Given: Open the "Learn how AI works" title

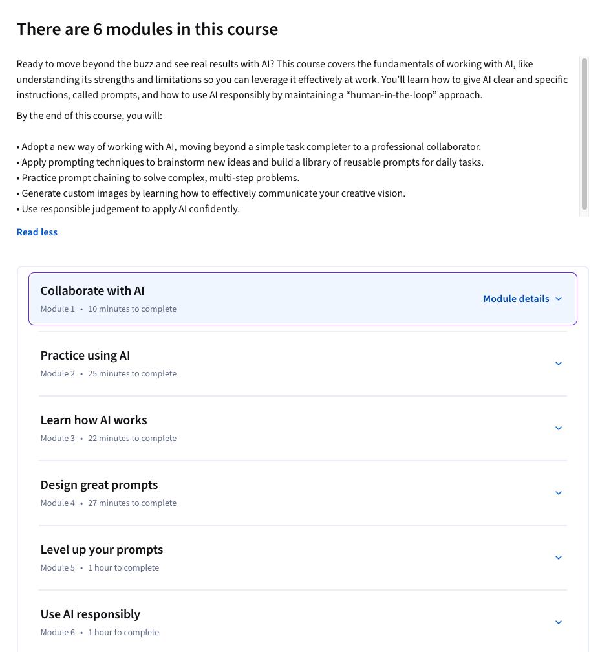Looking at the screenshot, I should click(94, 420).
